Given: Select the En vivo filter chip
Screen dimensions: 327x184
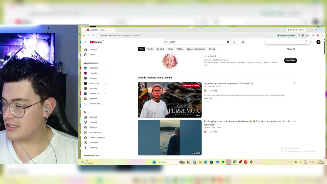Looking at the screenshot, I should (212, 49).
